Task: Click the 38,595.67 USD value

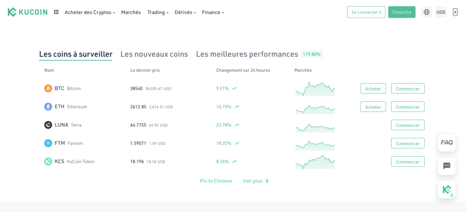Action: (x=158, y=89)
